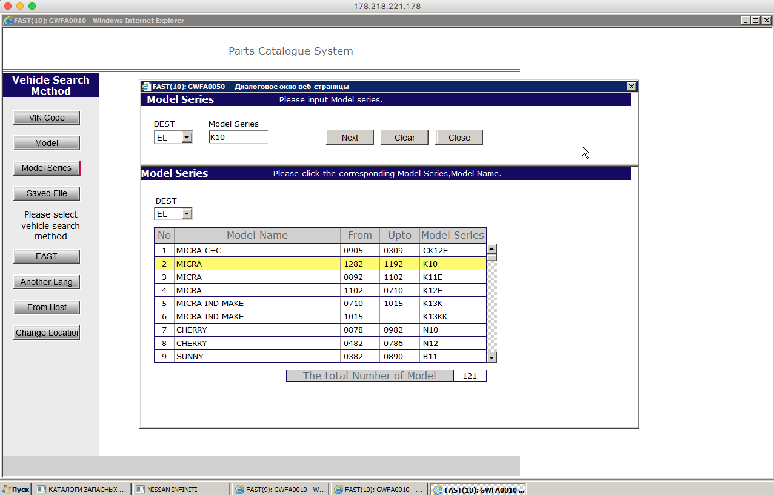Viewport: 774px width, 495px height.
Task: Pick the MICRA K11E table row
Action: [x=257, y=277]
